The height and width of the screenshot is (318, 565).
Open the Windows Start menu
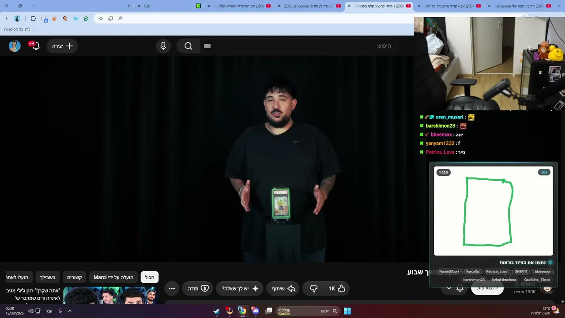click(x=347, y=311)
